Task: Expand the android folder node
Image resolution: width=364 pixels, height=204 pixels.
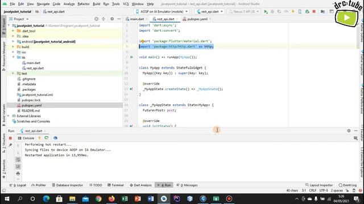Action: coord(13,41)
